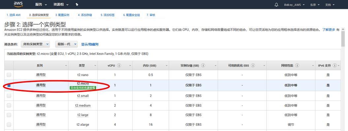Select the t2.xlarge instance checkbox

coord(9,125)
